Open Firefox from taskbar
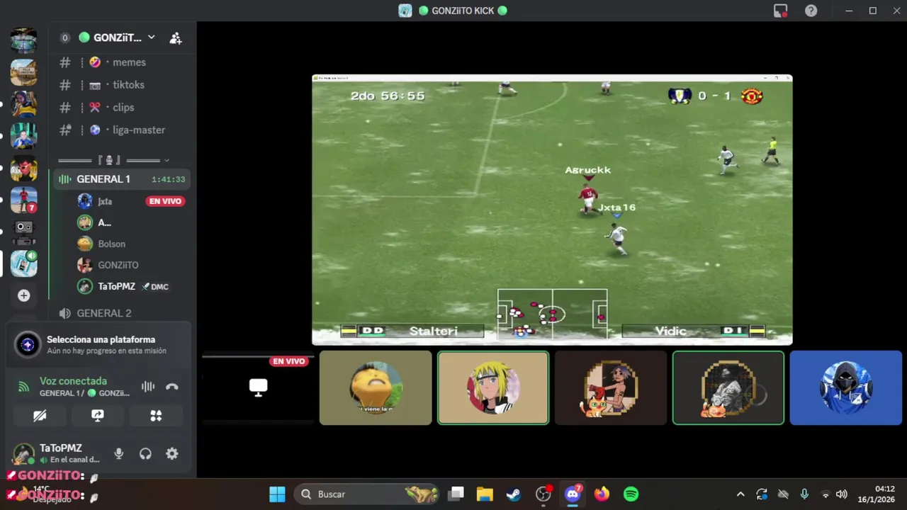The height and width of the screenshot is (510, 907). point(602,494)
